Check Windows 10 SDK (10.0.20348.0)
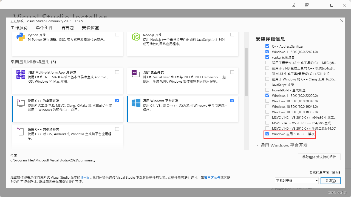Image resolution: width=351 pixels, height=197 pixels. (267, 101)
